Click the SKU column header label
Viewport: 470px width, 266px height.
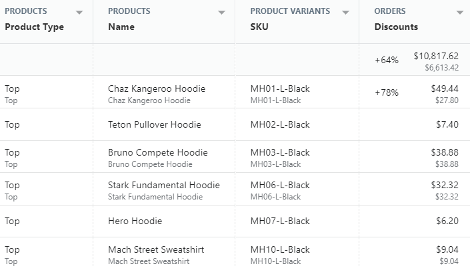[x=259, y=27]
